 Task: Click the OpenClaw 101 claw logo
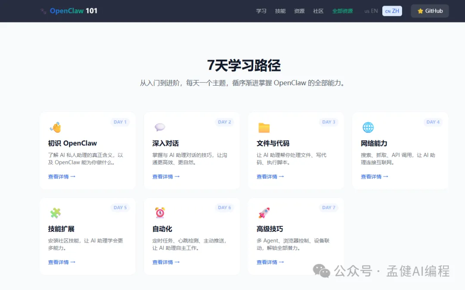[43, 11]
